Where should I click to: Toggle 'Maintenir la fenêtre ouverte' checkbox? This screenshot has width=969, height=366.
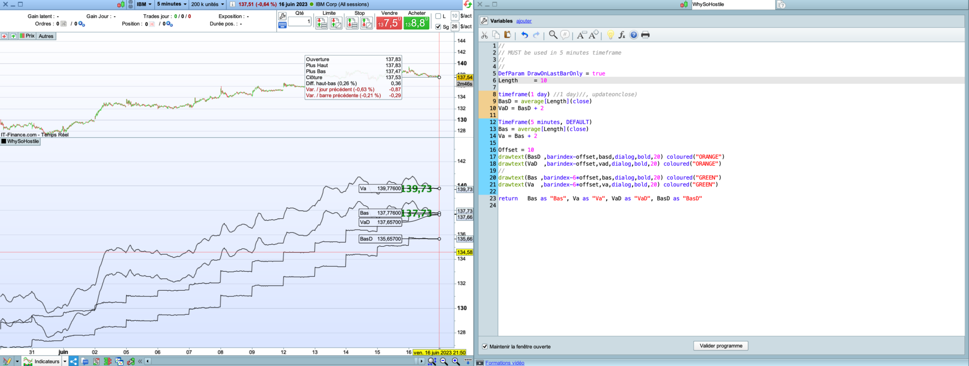(x=484, y=347)
